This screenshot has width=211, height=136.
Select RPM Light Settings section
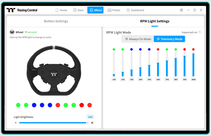[x=155, y=21]
